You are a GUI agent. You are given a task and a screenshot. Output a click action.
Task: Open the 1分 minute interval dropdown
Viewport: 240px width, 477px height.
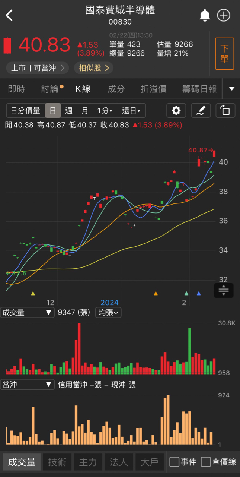pos(105,111)
